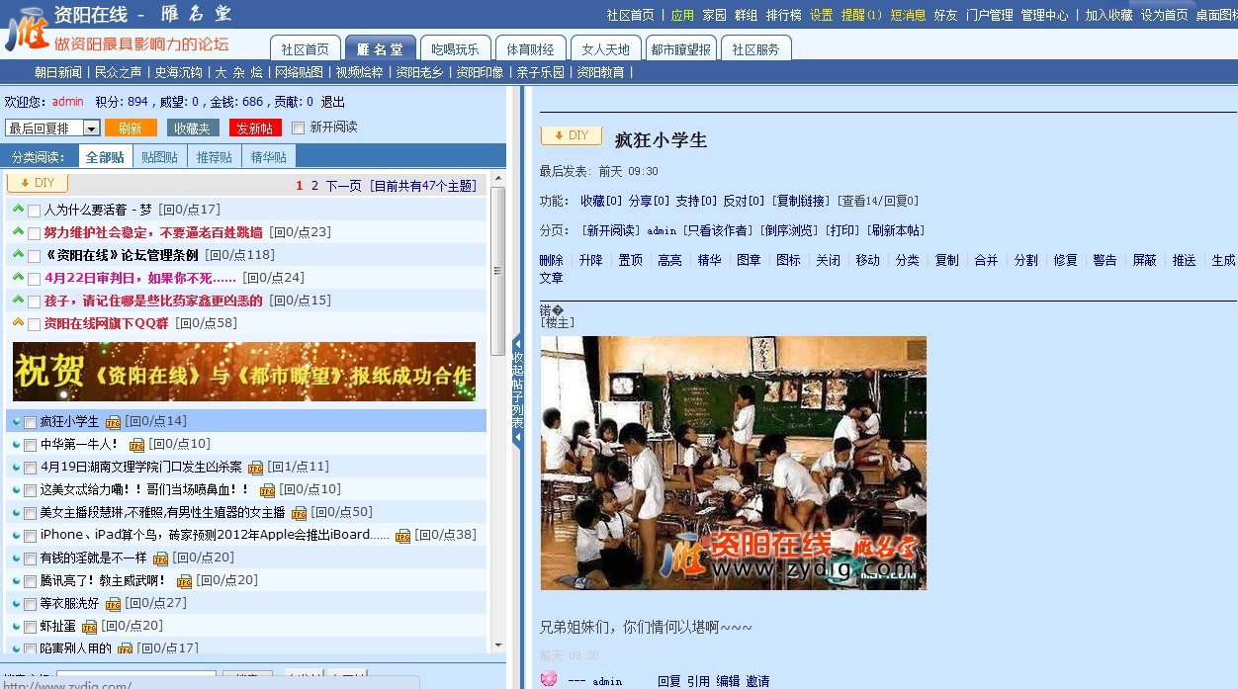Open the 吃喝玩乐 board tab

pyautogui.click(x=455, y=48)
